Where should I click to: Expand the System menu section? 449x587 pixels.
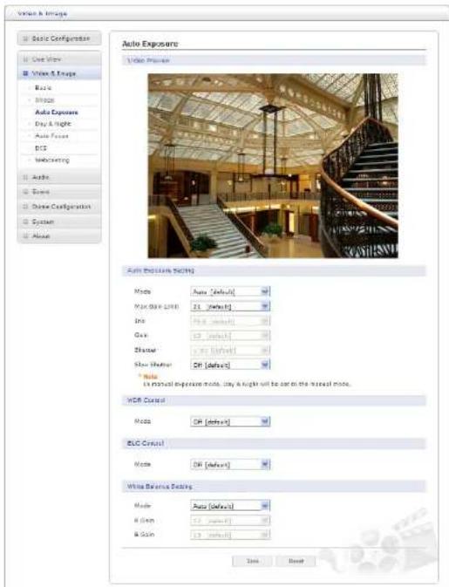(59, 222)
